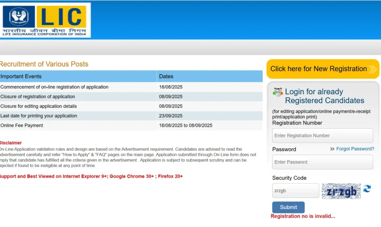The image size is (381, 227).
Task: Click the 08/09/2025 date beside Closure of registration
Action: coord(170,96)
